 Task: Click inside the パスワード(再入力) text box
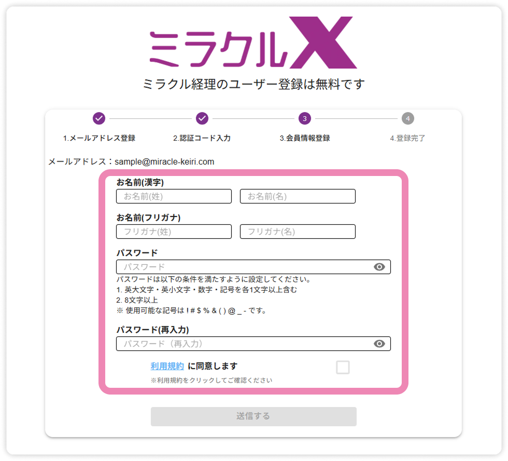[x=244, y=344]
